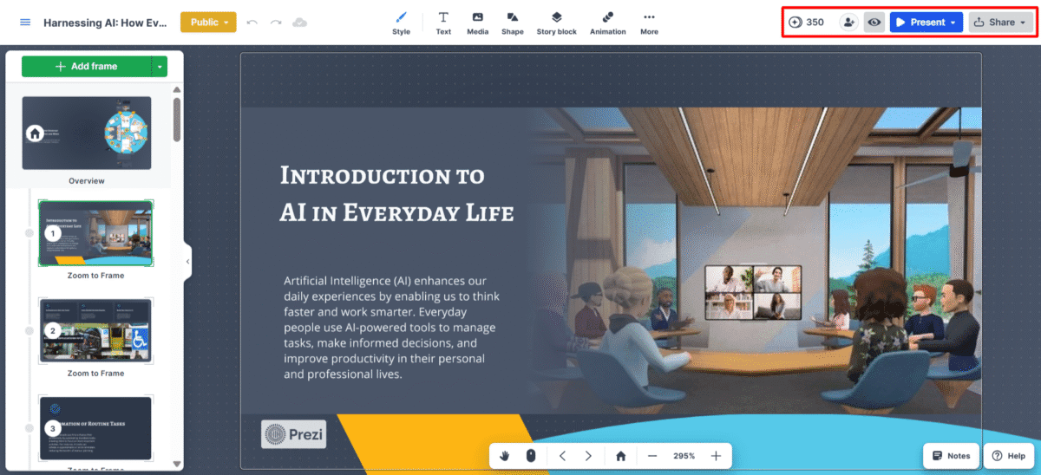This screenshot has width=1041, height=475.
Task: Toggle the eye preview button
Action: pos(874,23)
